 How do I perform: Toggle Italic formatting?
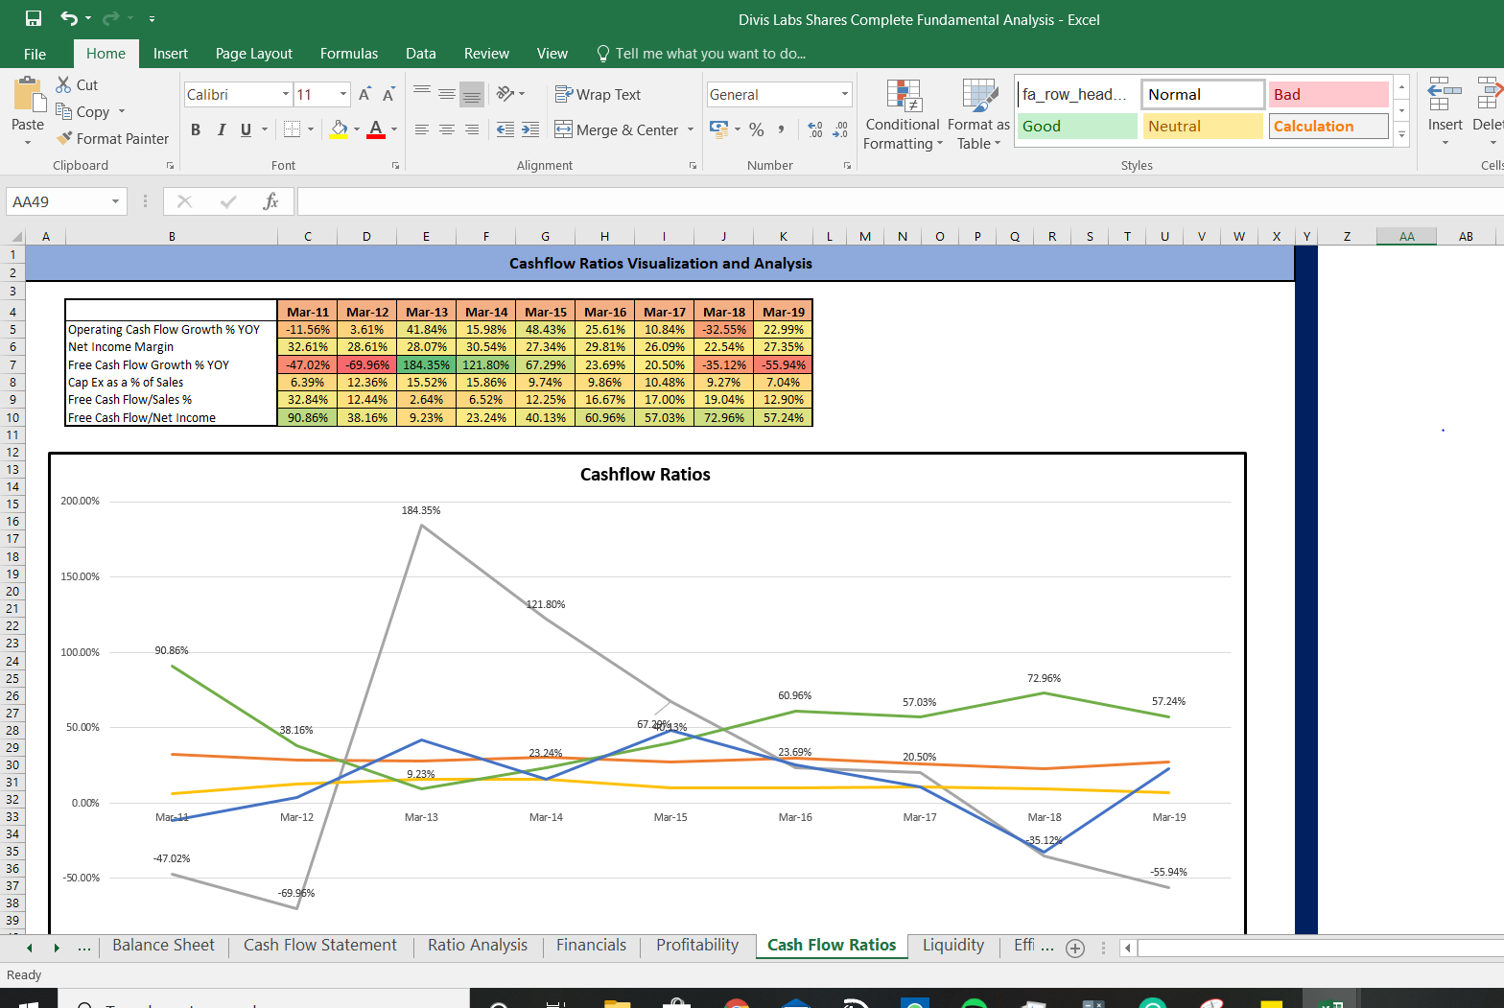click(x=222, y=129)
